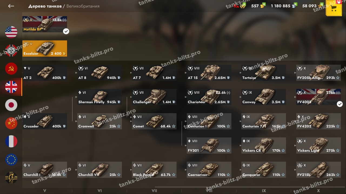Open the Tortoise tank card
Viewport: 346px width, 194px height.
(x=264, y=73)
